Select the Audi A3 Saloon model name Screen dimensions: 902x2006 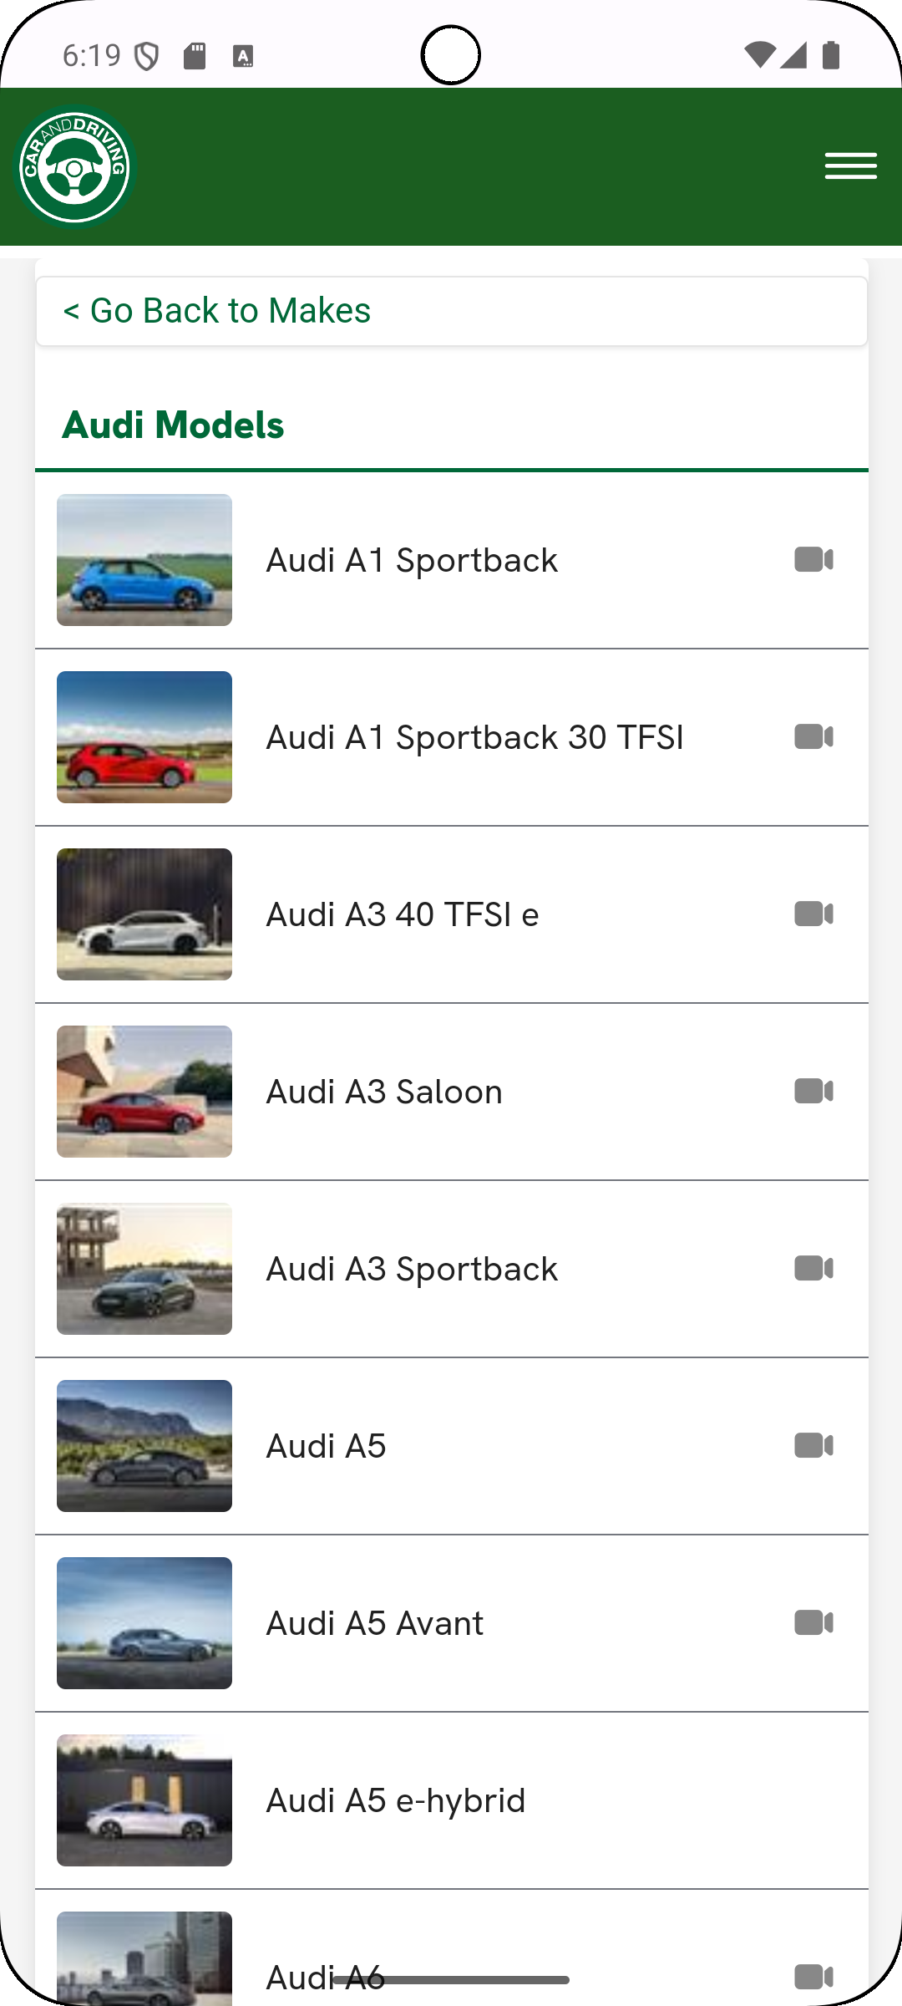(x=384, y=1092)
